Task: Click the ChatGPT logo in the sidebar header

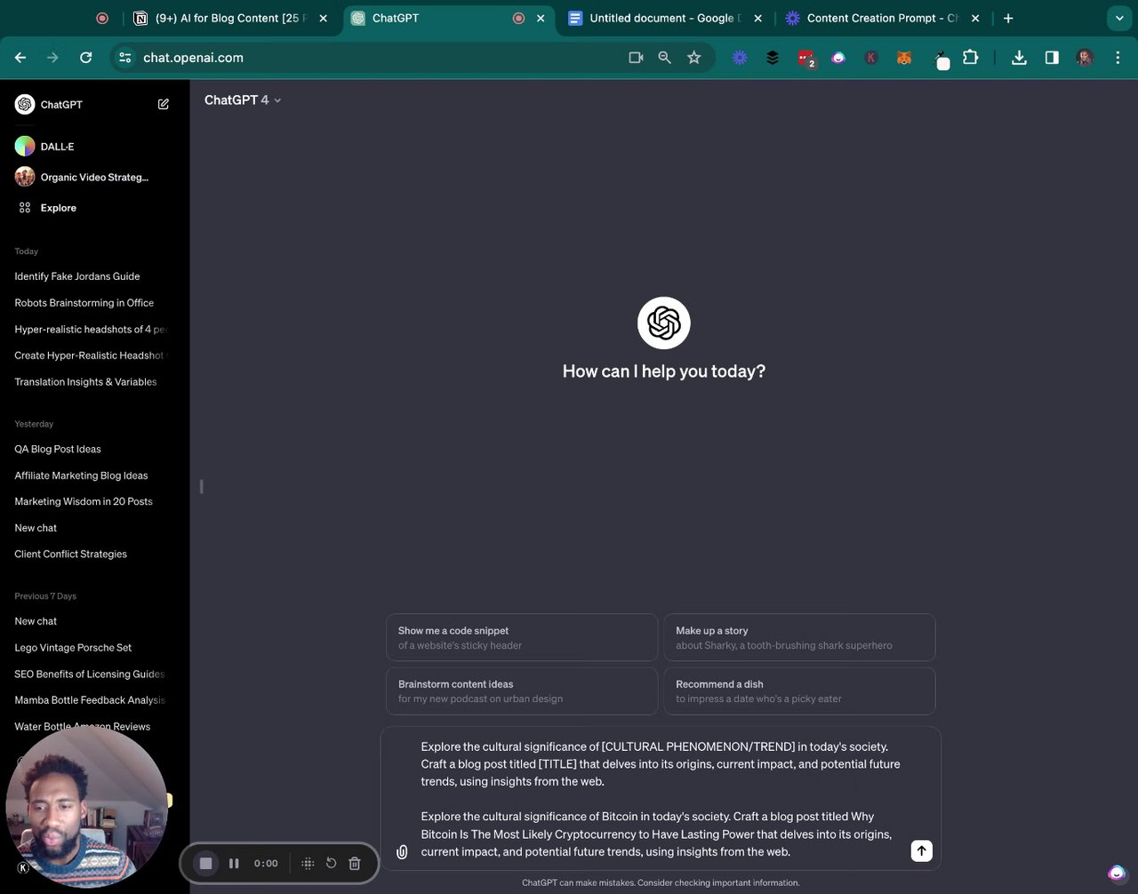Action: coord(25,104)
